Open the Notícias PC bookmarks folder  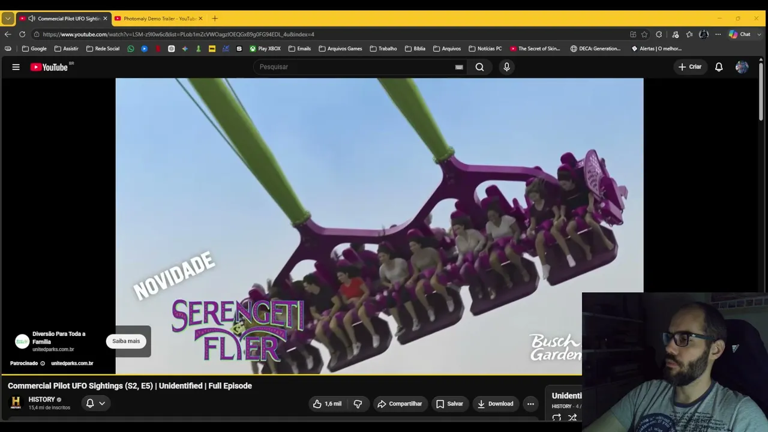[x=485, y=49]
